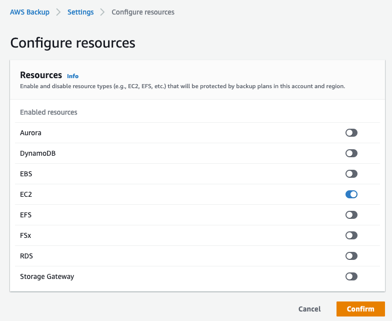Viewport: 392px width, 321px height.
Task: Confirm the resource settings
Action: [360, 309]
